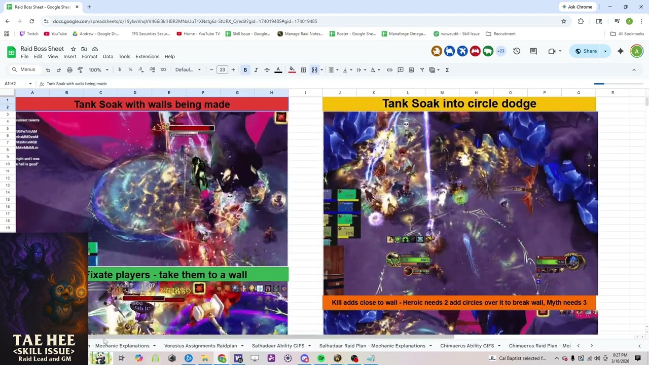Open the zoom level dropdown
The height and width of the screenshot is (365, 649).
pos(99,70)
